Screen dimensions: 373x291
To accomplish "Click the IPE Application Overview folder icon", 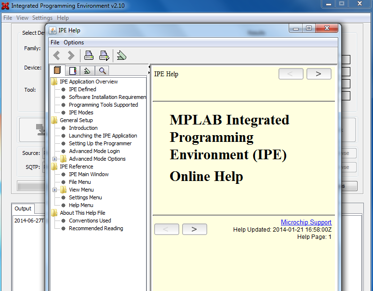I will (54, 82).
